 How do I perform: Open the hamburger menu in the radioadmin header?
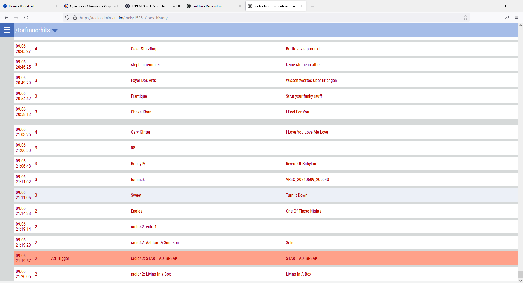pyautogui.click(x=7, y=30)
